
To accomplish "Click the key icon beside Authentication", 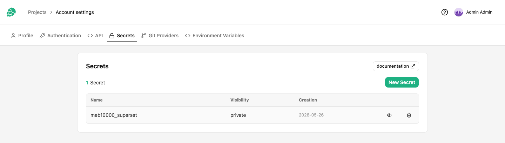I will [x=42, y=36].
